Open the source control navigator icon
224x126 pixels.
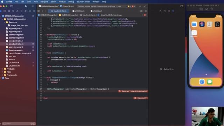tap(5, 11)
